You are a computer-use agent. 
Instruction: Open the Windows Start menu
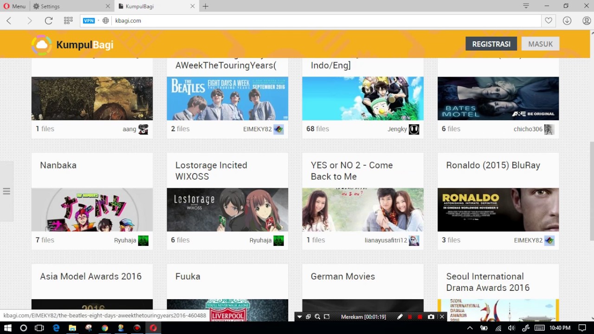(7, 328)
